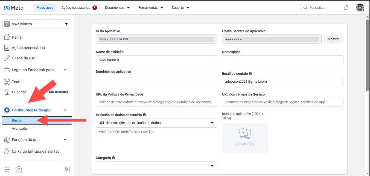The height and width of the screenshot is (176, 370).
Task: Upload an app icon via the 1024 x 1024 placeholder
Action: (245, 138)
